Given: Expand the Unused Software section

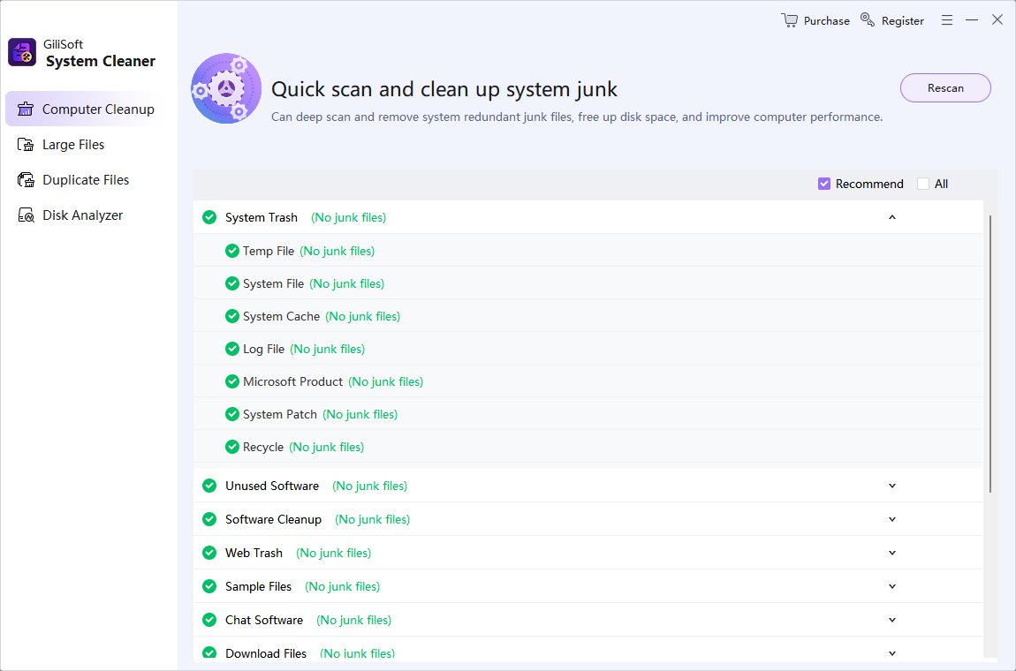Looking at the screenshot, I should 892,486.
